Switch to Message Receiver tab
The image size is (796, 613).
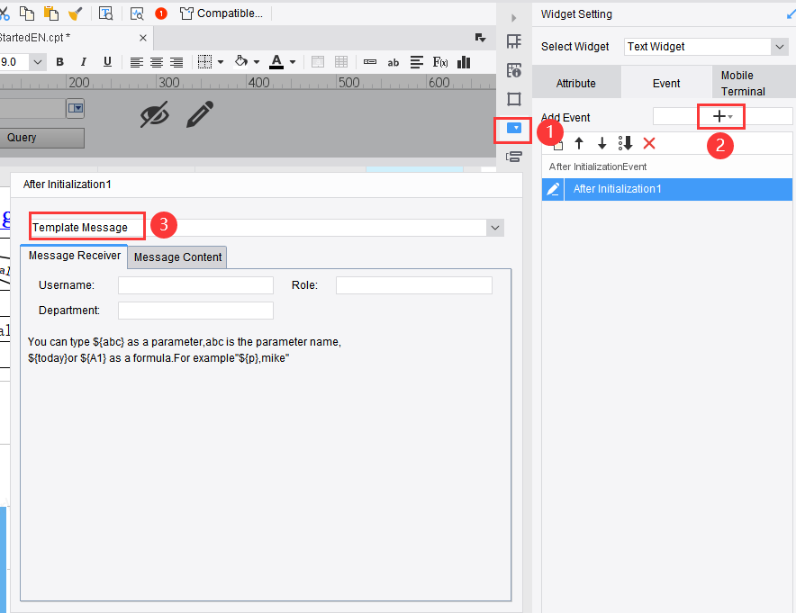point(74,256)
